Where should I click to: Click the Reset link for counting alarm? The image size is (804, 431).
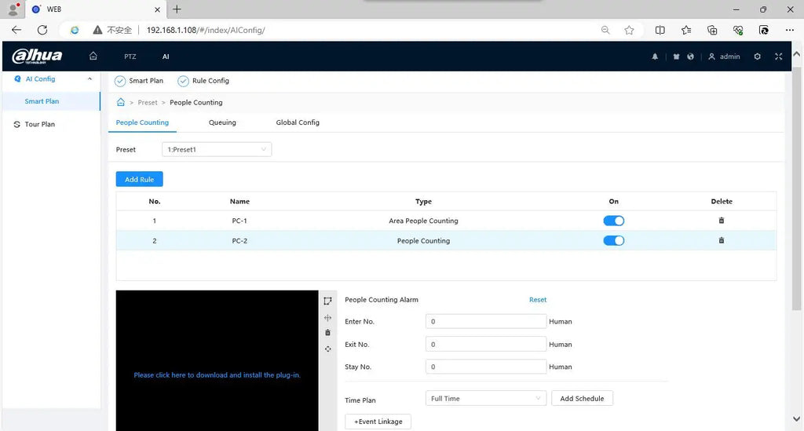(538, 300)
